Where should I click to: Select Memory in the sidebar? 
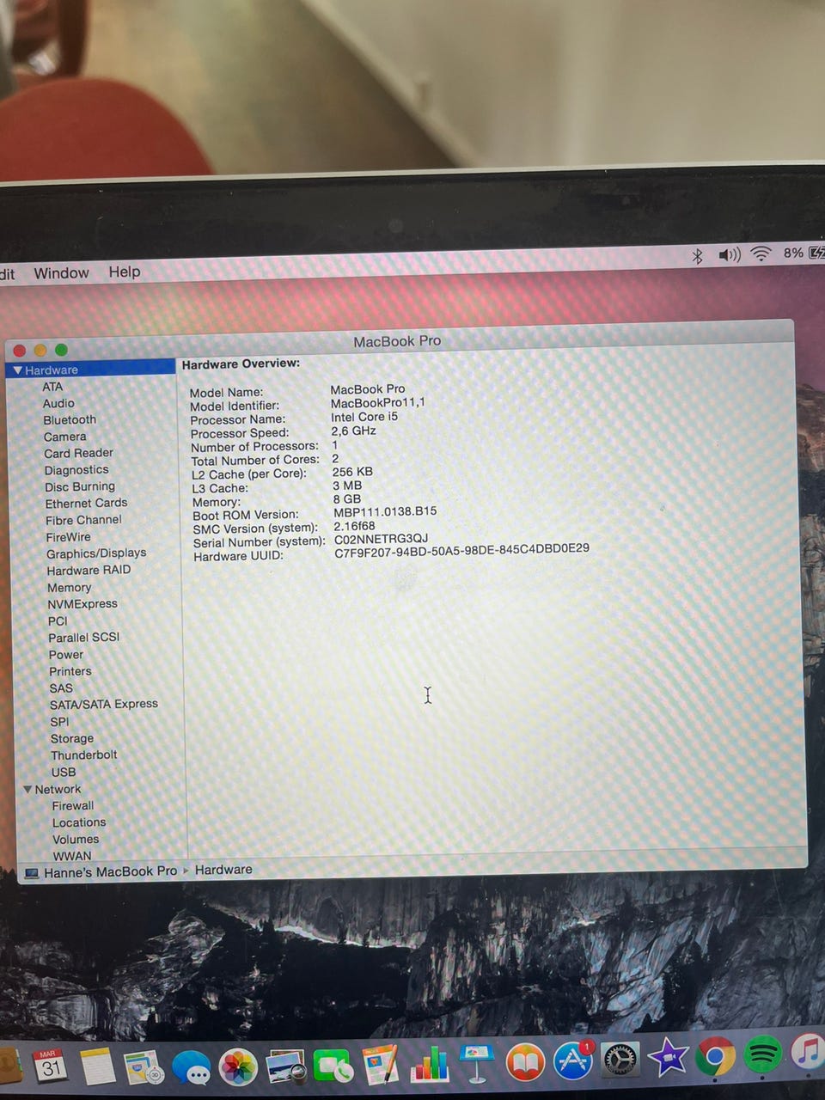pos(69,588)
